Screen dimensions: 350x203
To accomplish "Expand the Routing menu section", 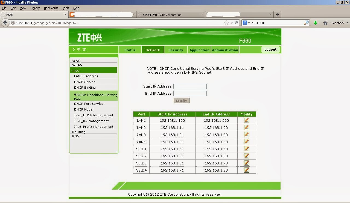I will click(79, 132).
